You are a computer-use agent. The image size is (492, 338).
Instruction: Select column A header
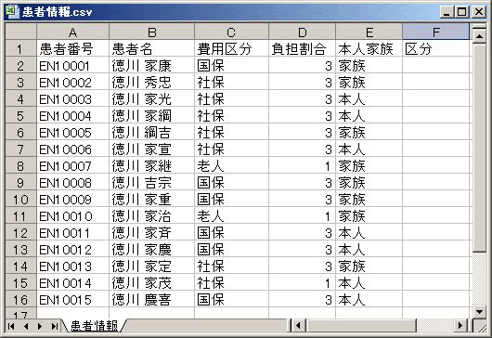point(72,32)
